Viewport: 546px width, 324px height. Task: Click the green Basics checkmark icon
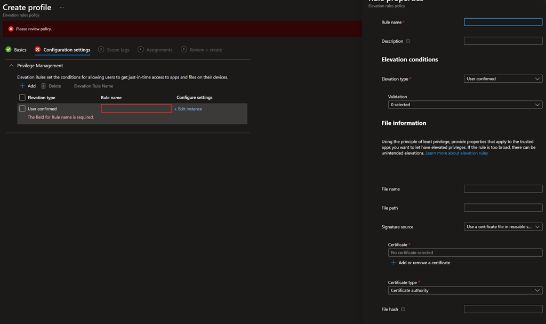click(9, 50)
